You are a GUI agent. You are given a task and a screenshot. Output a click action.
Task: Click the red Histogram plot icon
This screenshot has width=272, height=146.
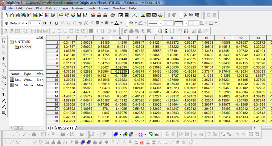(142, 143)
